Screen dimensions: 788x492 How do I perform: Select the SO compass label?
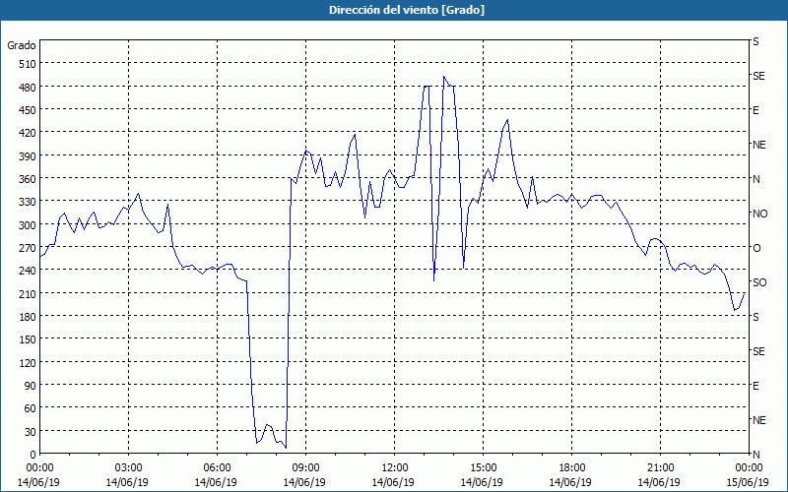tap(759, 282)
